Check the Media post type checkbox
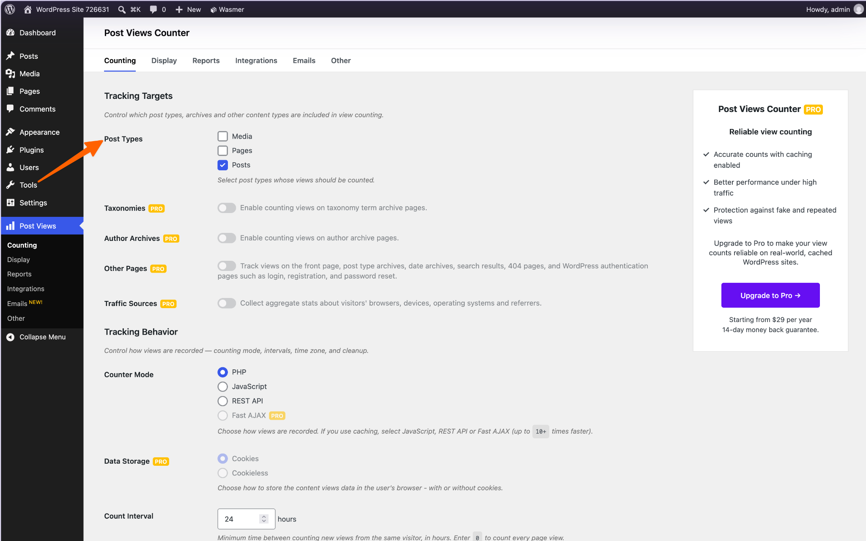Viewport: 866px width, 541px height. click(222, 136)
